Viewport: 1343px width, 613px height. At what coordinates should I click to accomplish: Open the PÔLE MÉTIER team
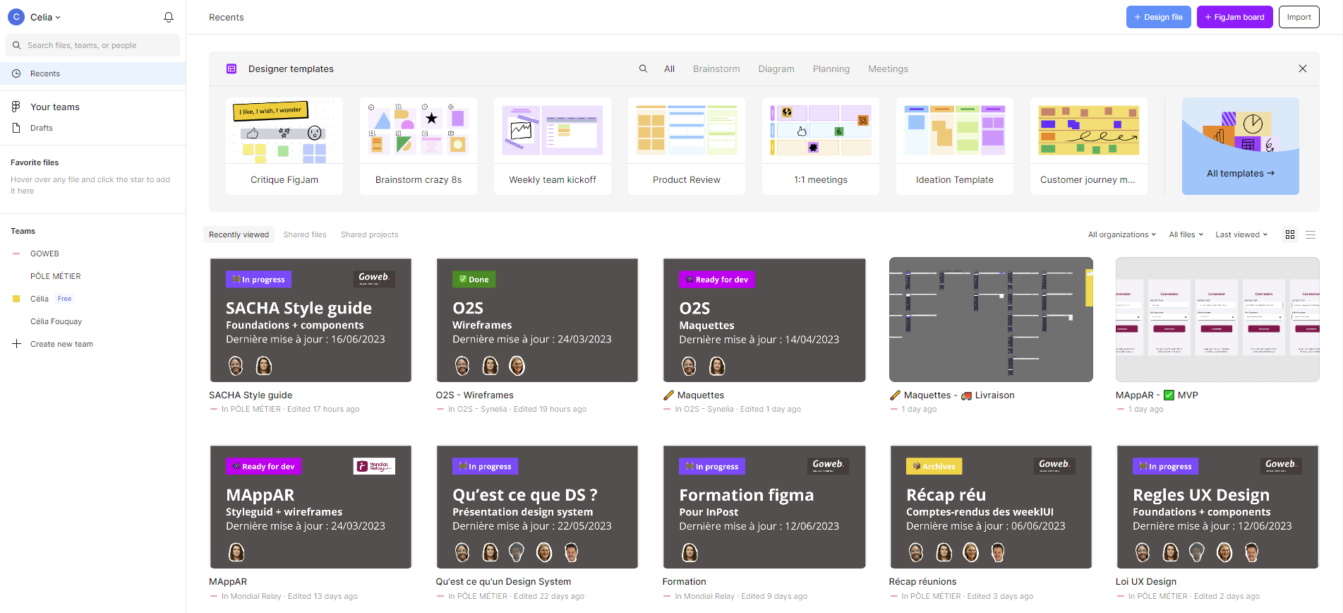pos(56,276)
